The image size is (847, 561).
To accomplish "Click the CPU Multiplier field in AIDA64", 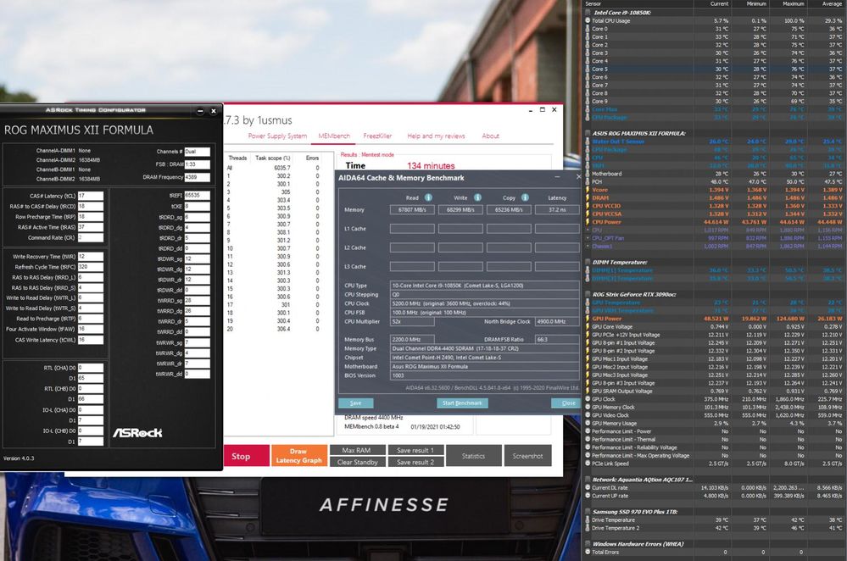I will (412, 321).
